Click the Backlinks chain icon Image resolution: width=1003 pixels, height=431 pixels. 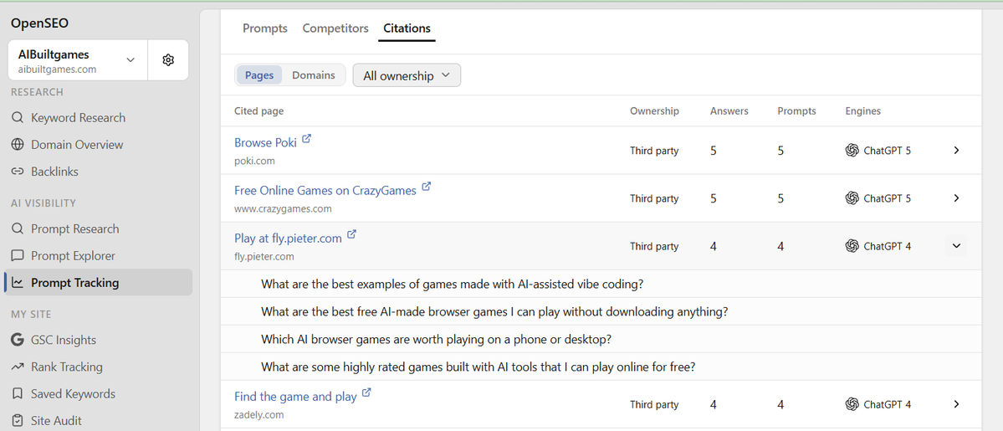[x=18, y=172]
